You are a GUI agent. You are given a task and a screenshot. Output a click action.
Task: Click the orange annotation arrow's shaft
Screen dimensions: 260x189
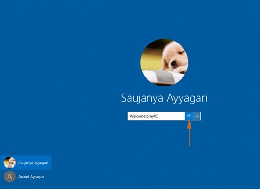pyautogui.click(x=189, y=137)
